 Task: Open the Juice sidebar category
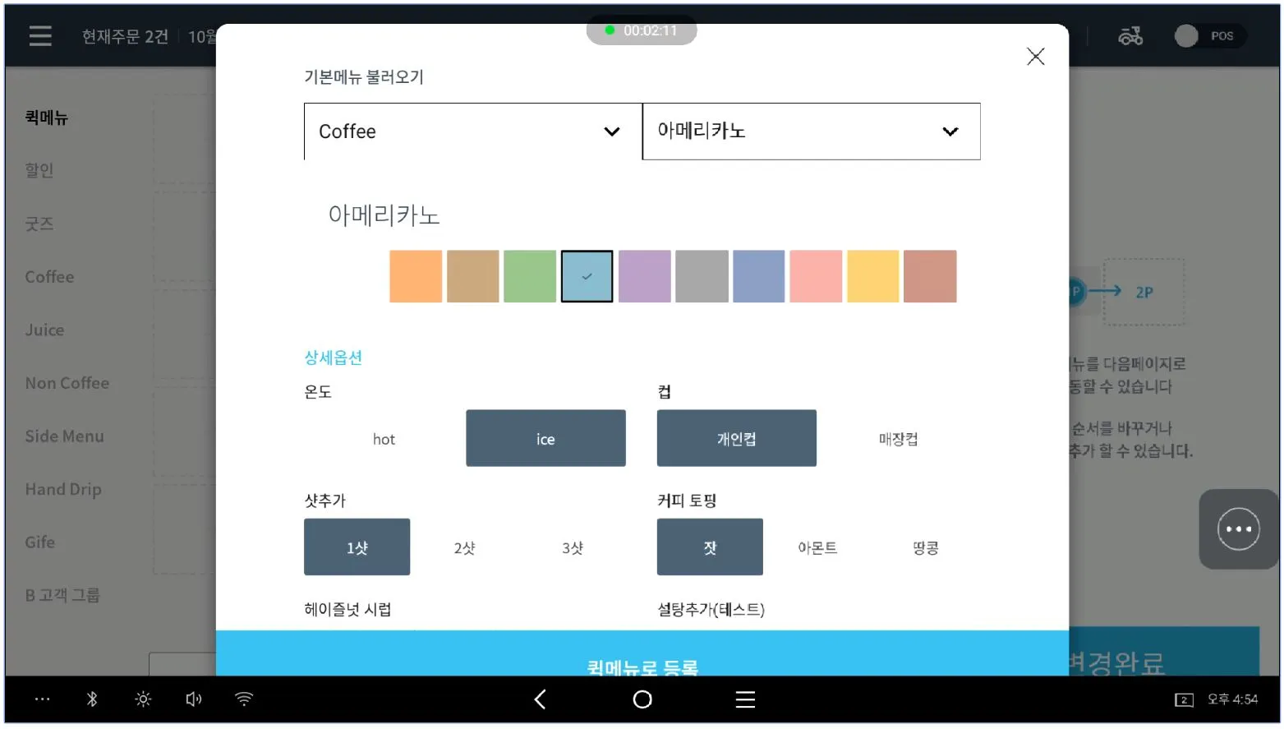[x=44, y=330]
